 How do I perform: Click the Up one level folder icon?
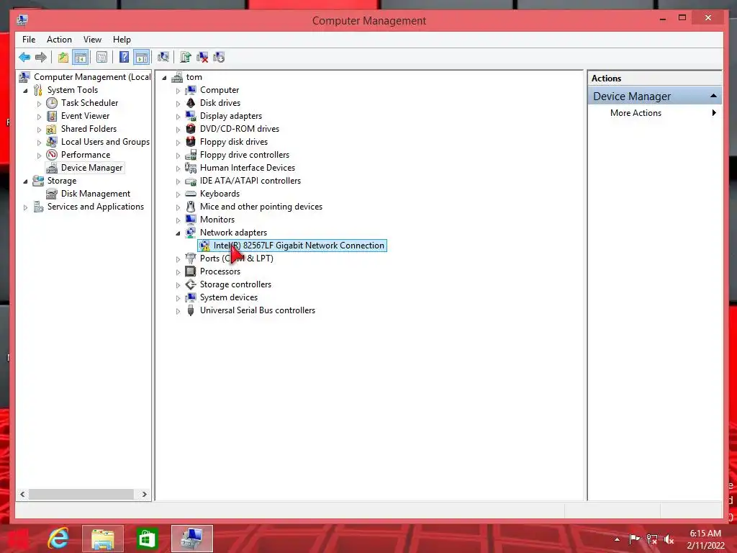tap(63, 58)
